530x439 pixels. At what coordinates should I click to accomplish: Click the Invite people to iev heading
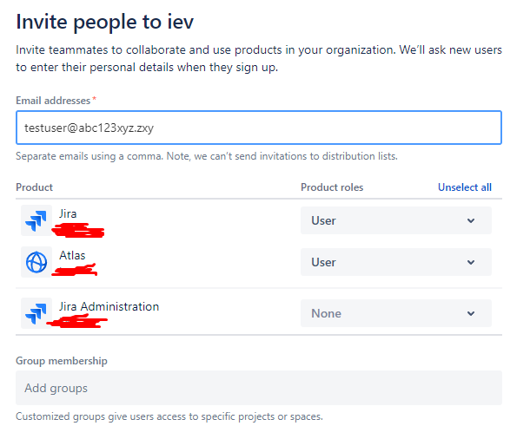click(105, 23)
